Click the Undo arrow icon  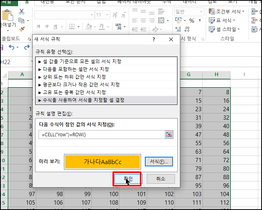pos(11,47)
